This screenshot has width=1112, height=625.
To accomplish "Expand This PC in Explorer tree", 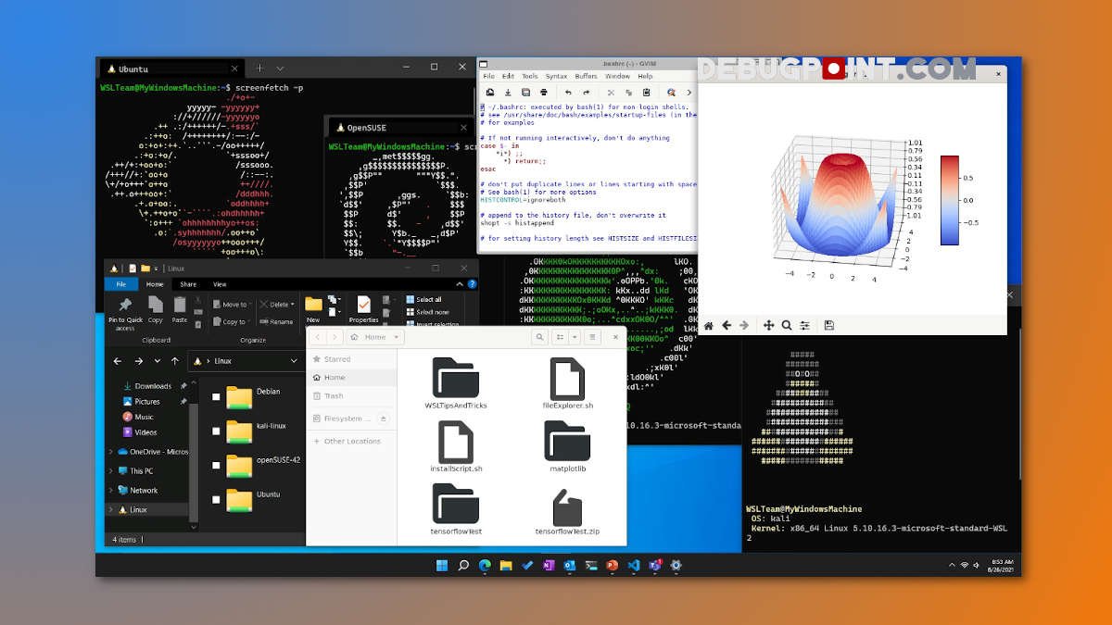I will [x=111, y=471].
